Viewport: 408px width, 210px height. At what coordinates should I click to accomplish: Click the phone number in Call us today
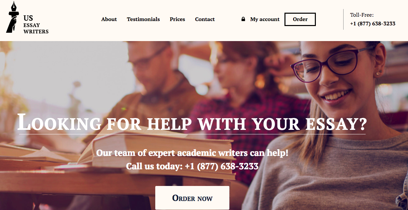pyautogui.click(x=222, y=166)
